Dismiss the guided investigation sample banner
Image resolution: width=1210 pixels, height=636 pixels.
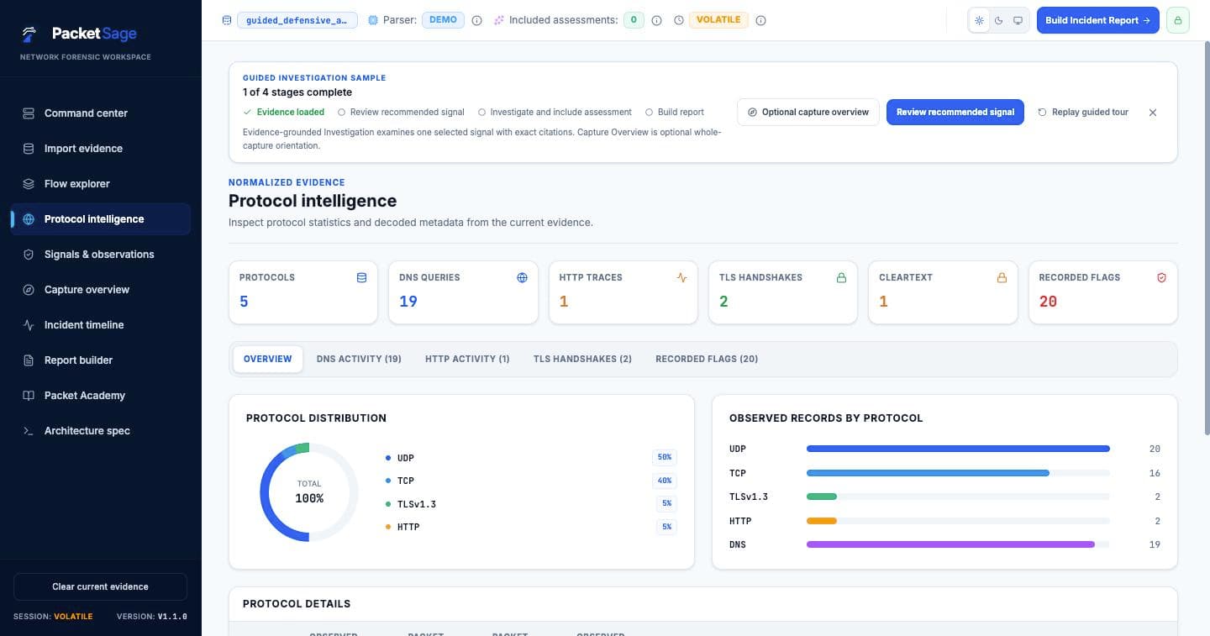pyautogui.click(x=1153, y=112)
